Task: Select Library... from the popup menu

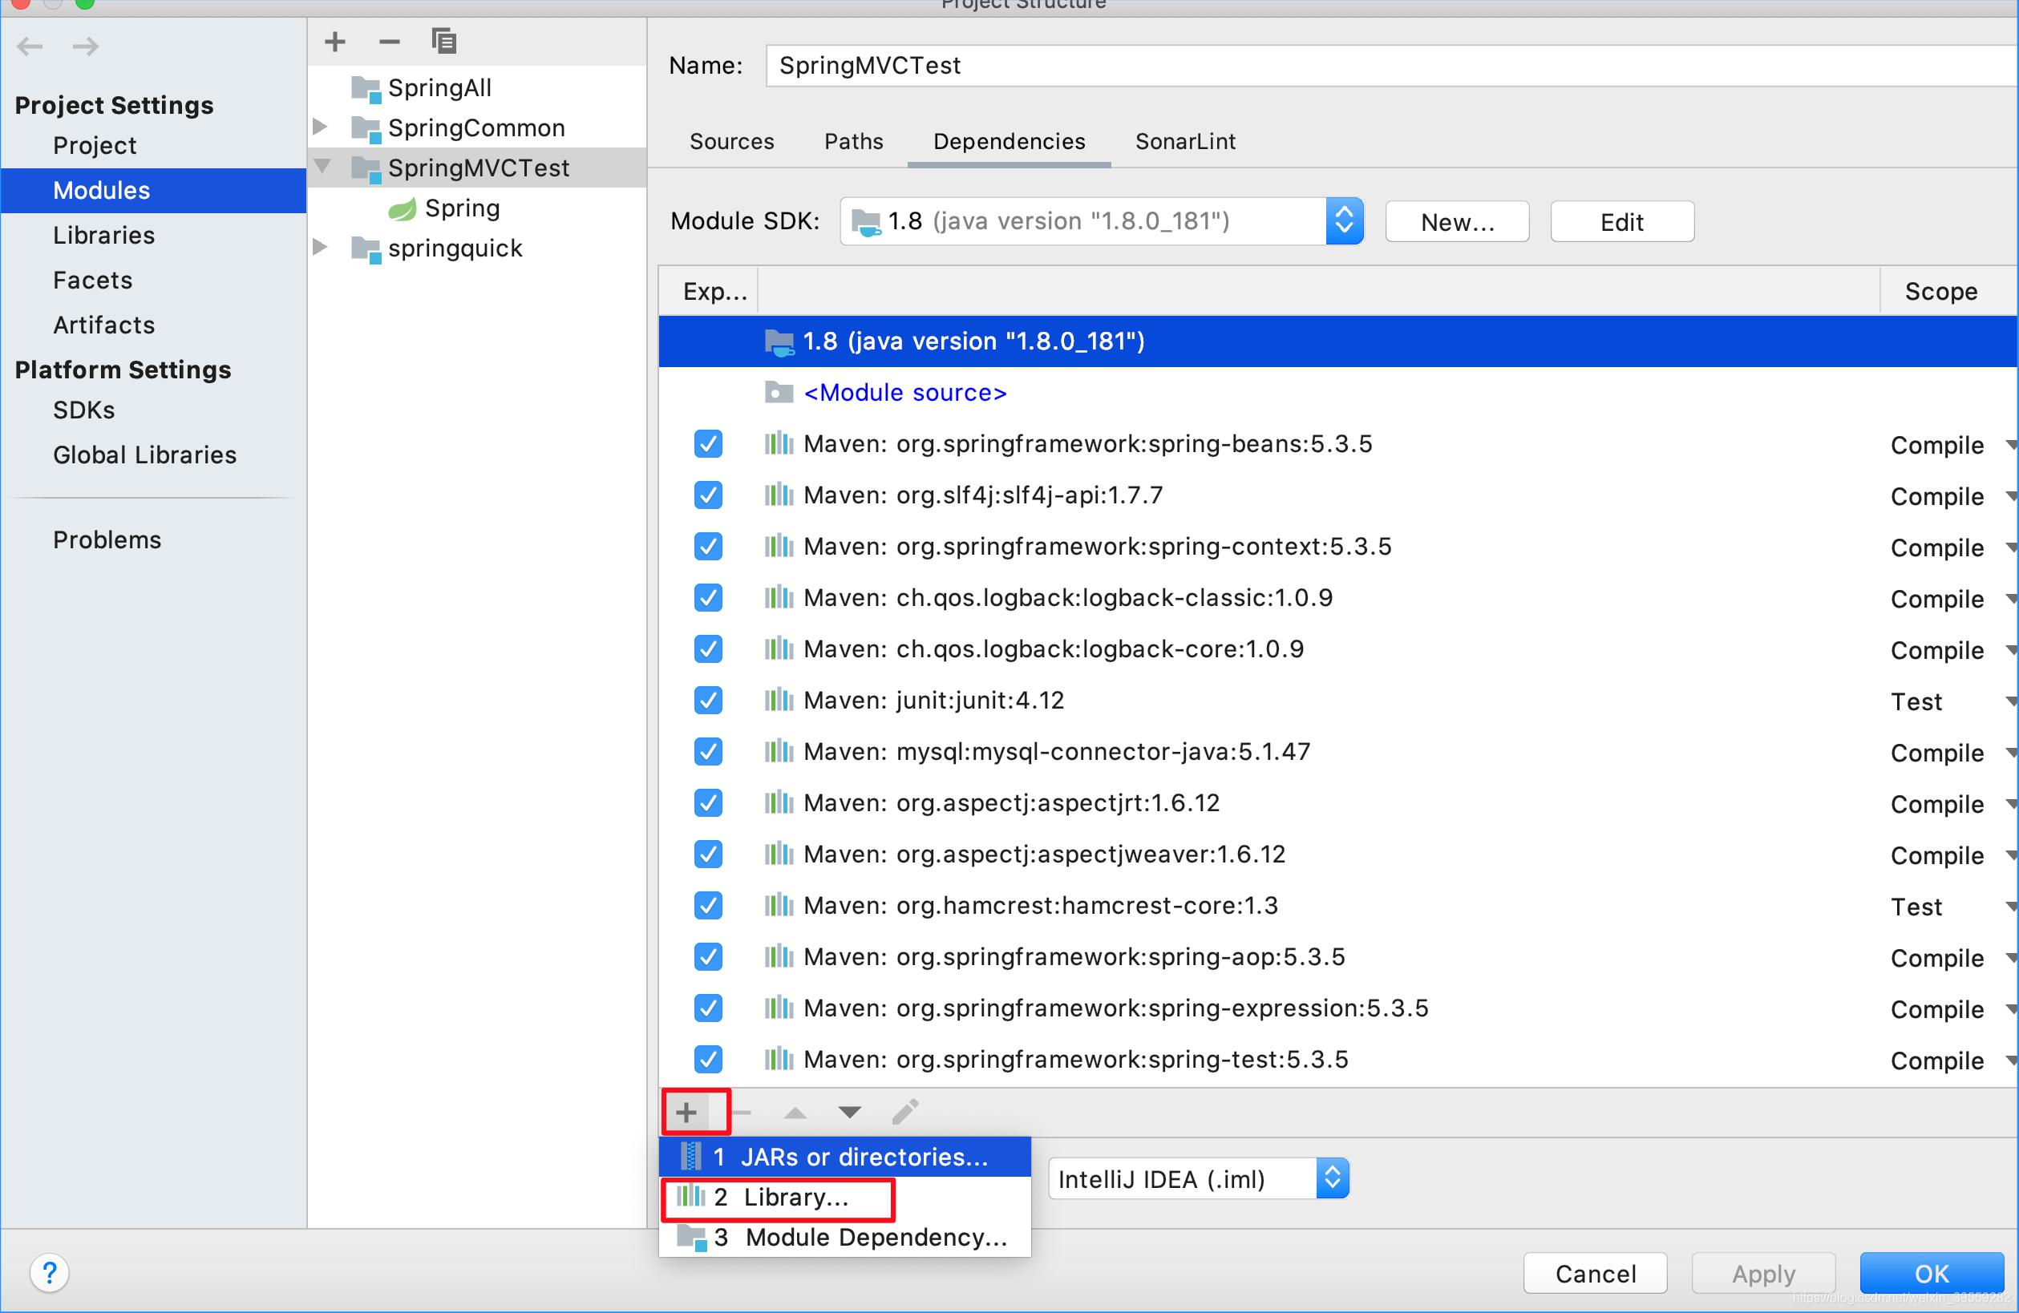Action: pyautogui.click(x=795, y=1197)
